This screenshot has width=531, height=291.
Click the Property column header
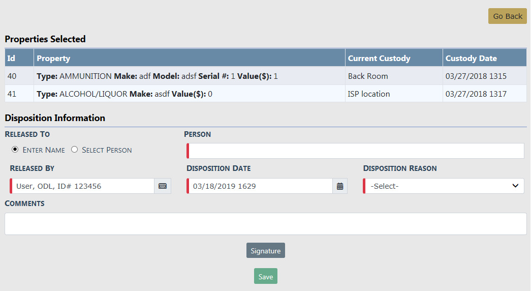click(189, 58)
